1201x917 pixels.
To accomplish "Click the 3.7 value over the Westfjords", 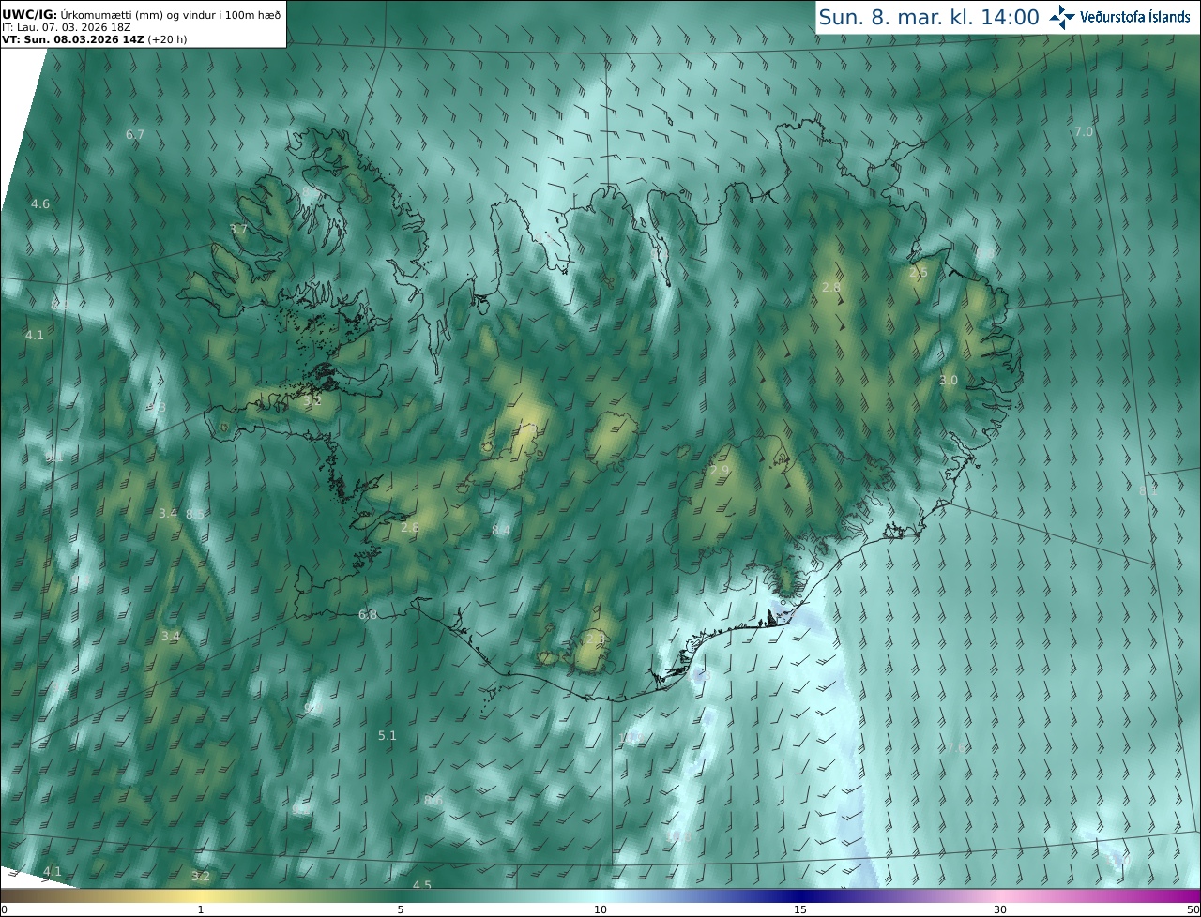I will tap(238, 230).
